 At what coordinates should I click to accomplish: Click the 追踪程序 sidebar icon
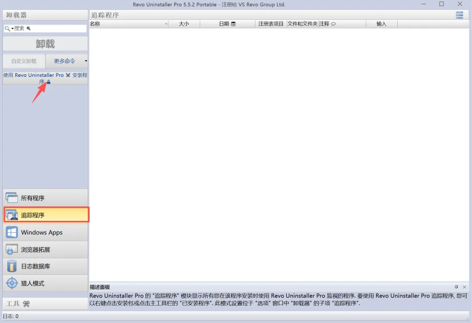12,215
